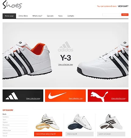Open the Online Store menu item

23,16
